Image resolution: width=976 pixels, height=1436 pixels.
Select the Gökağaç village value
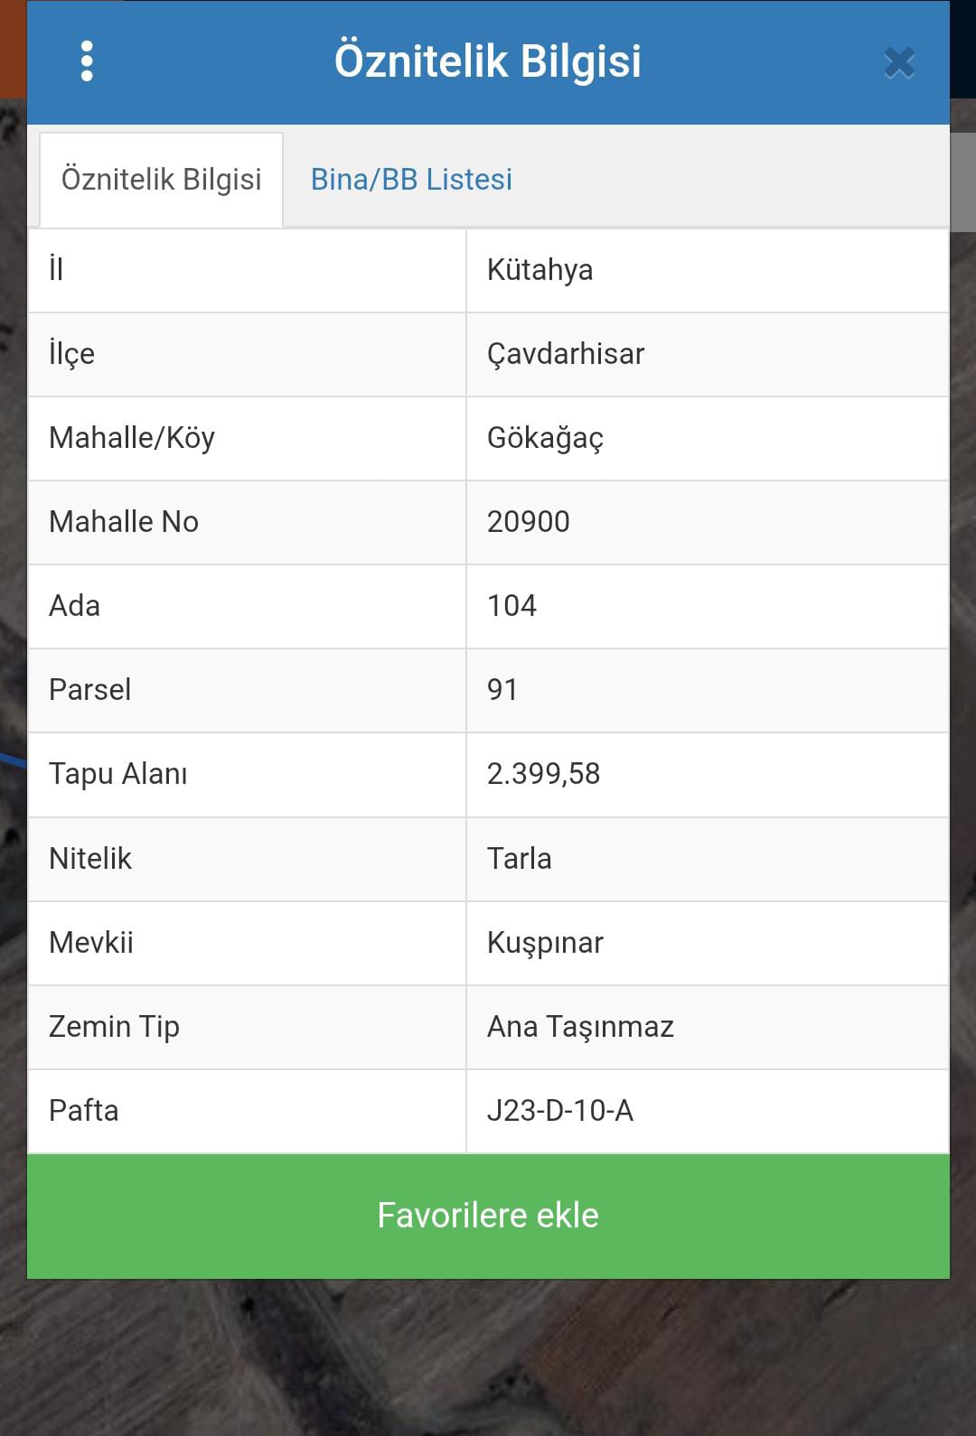545,438
